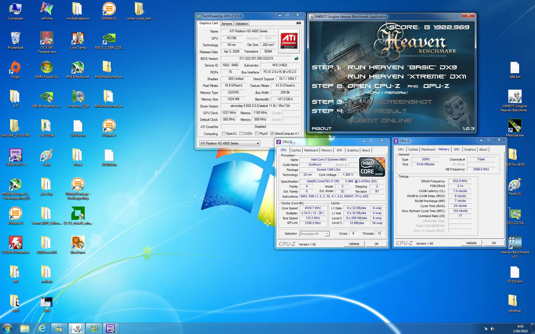The height and width of the screenshot is (334, 535).
Task: Toggle the PhysX checkbox in GPU-Z
Action: [x=257, y=134]
